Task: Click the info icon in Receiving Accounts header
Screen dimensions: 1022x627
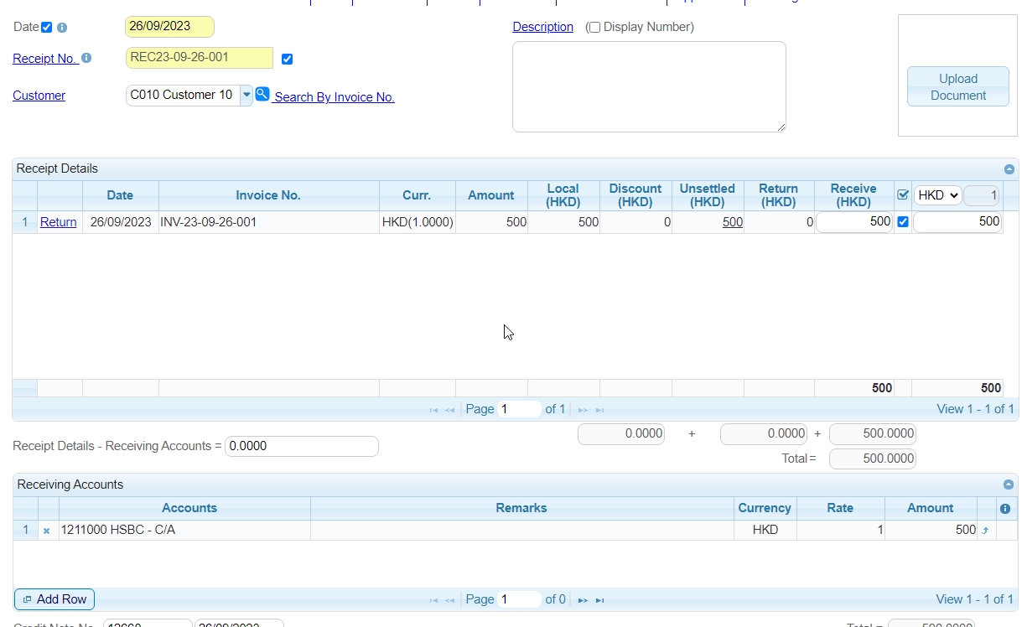Action: (1005, 509)
